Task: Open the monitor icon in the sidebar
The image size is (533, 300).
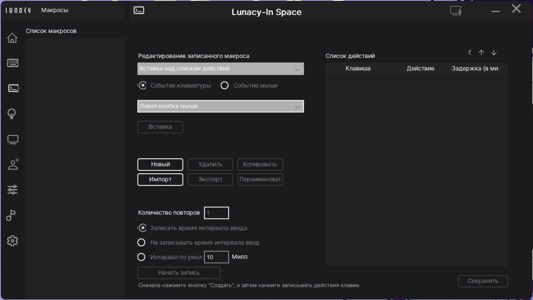Action: [x=13, y=139]
